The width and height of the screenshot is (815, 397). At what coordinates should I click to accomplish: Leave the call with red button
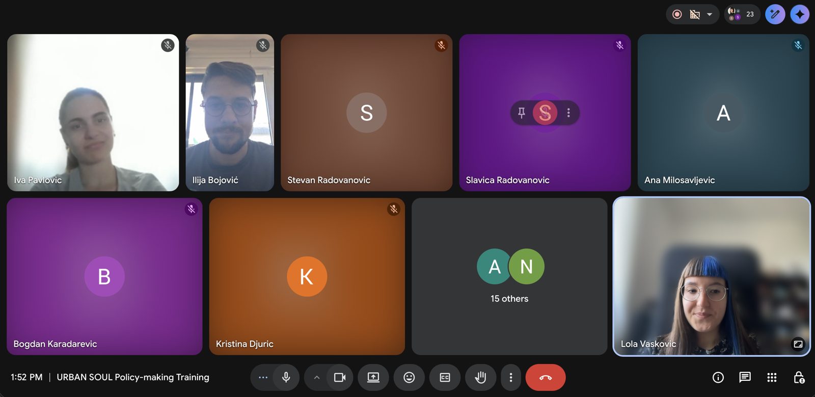coord(546,377)
